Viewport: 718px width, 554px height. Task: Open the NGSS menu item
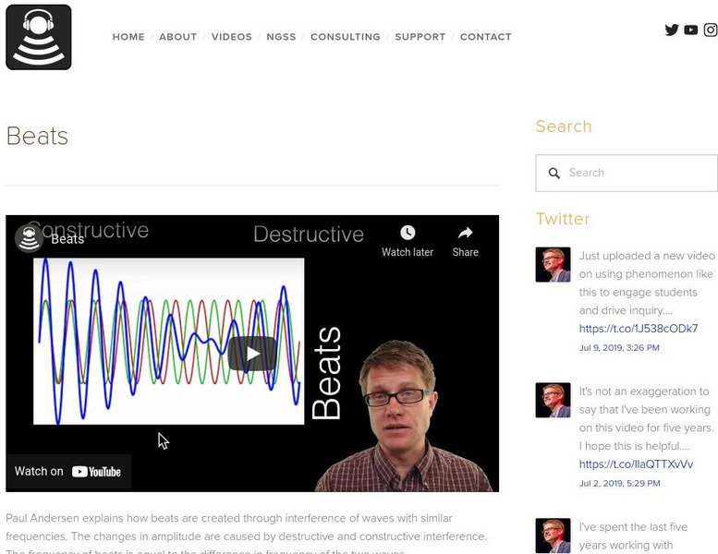(x=281, y=37)
